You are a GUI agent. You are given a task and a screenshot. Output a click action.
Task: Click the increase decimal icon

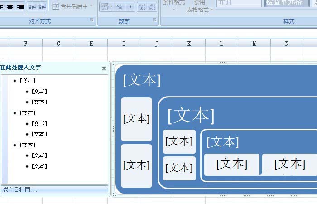[142, 7]
